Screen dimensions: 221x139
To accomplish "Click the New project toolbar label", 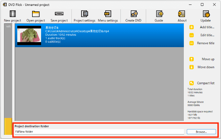I will point(12,20).
